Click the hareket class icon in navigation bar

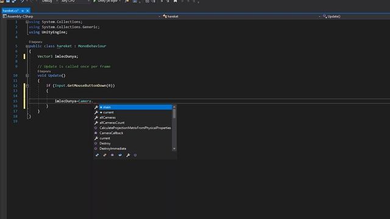(165, 16)
